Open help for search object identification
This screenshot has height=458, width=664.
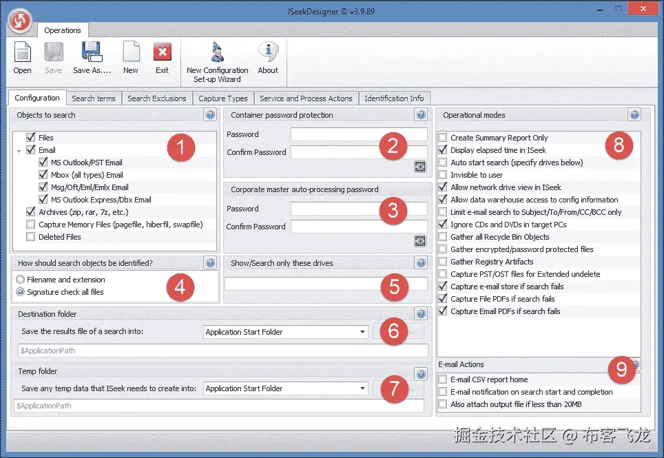(x=210, y=263)
